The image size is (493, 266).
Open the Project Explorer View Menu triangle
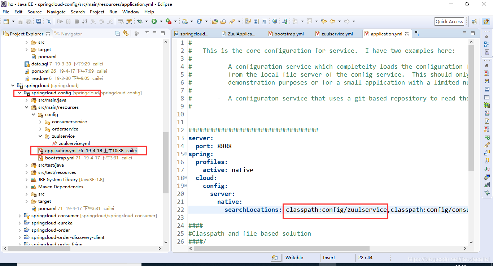coord(147,33)
